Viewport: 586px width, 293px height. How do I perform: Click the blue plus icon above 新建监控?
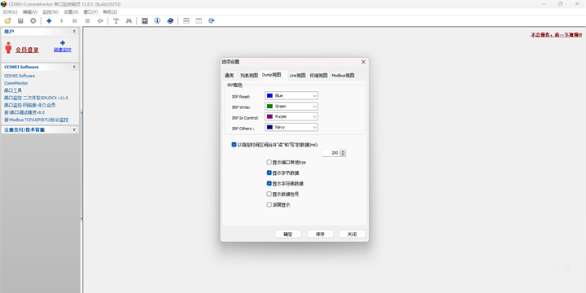point(63,43)
